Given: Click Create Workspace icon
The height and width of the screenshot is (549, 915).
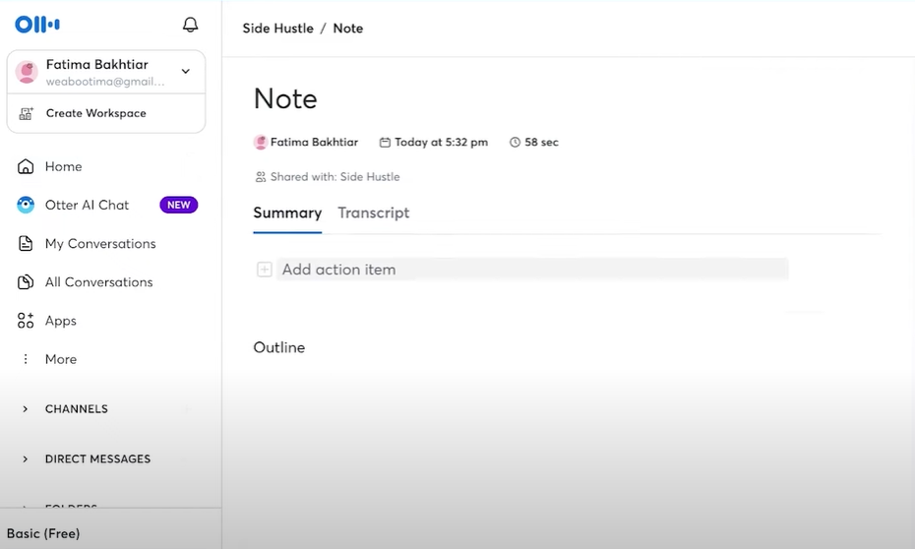Looking at the screenshot, I should click(27, 113).
